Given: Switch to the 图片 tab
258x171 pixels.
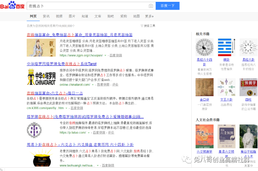Looking at the screenshot, I should 72,16.
